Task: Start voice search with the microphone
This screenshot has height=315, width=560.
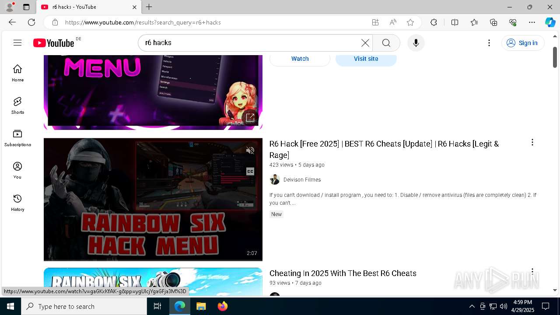Action: pyautogui.click(x=416, y=42)
